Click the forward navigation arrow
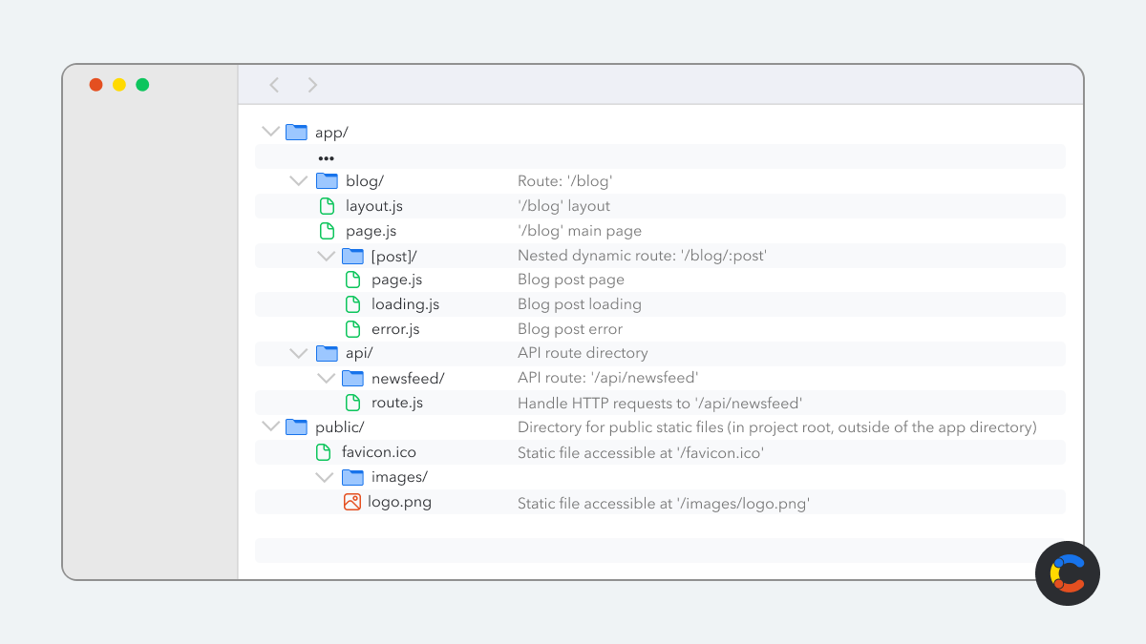The height and width of the screenshot is (644, 1146). (312, 84)
